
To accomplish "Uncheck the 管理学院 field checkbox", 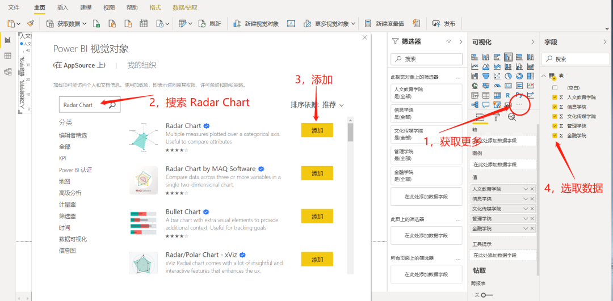I will tap(555, 126).
